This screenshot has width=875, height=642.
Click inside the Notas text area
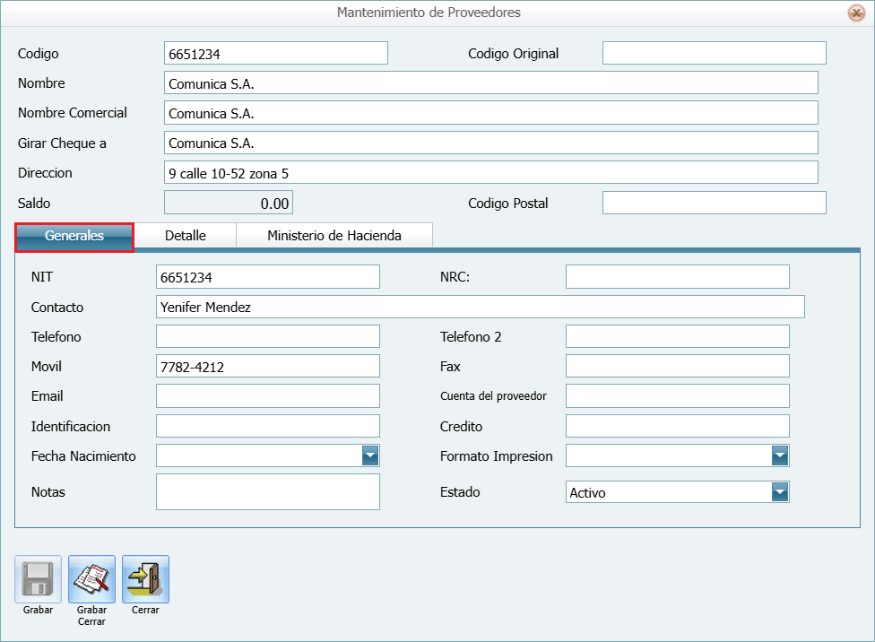pyautogui.click(x=267, y=492)
